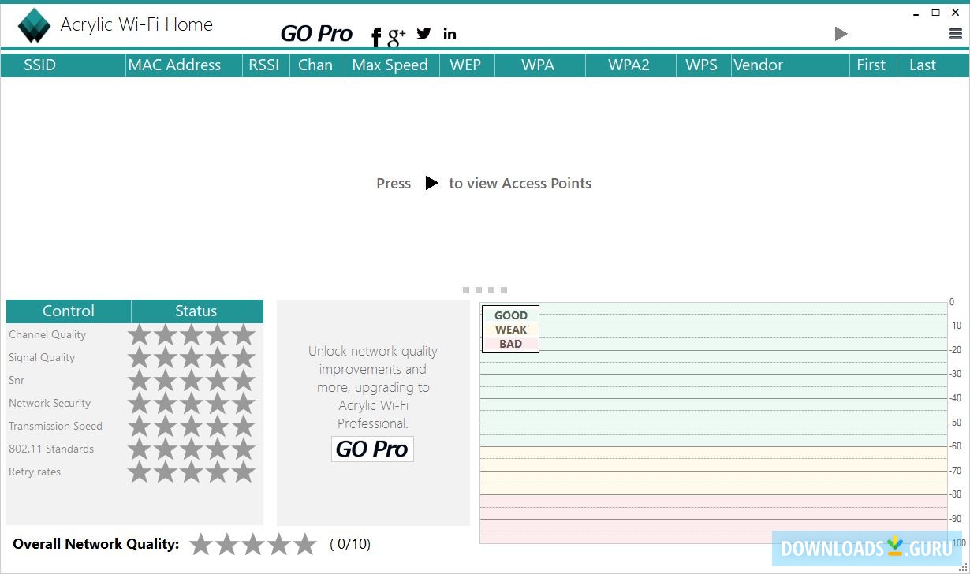Click the black play arrow in the center message
Image resolution: width=970 pixels, height=574 pixels.
pos(431,183)
